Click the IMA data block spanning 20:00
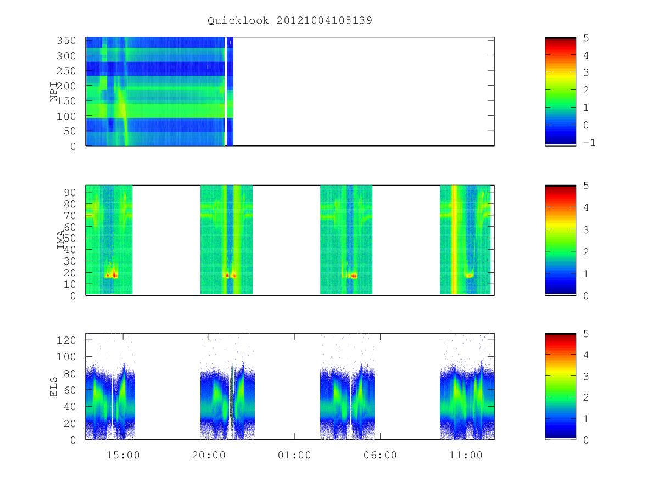The width and height of the screenshot is (659, 494). coord(226,240)
